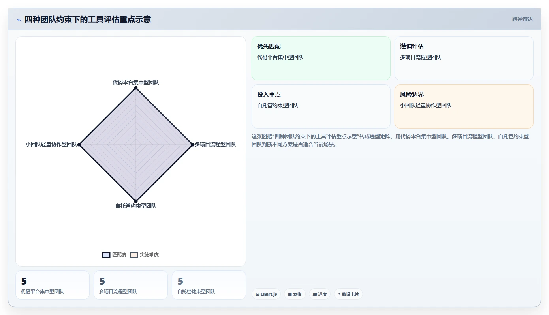Click the title 四种团队约束下的工具评估重点示意
Screen dimensions: 549x315
(x=88, y=19)
